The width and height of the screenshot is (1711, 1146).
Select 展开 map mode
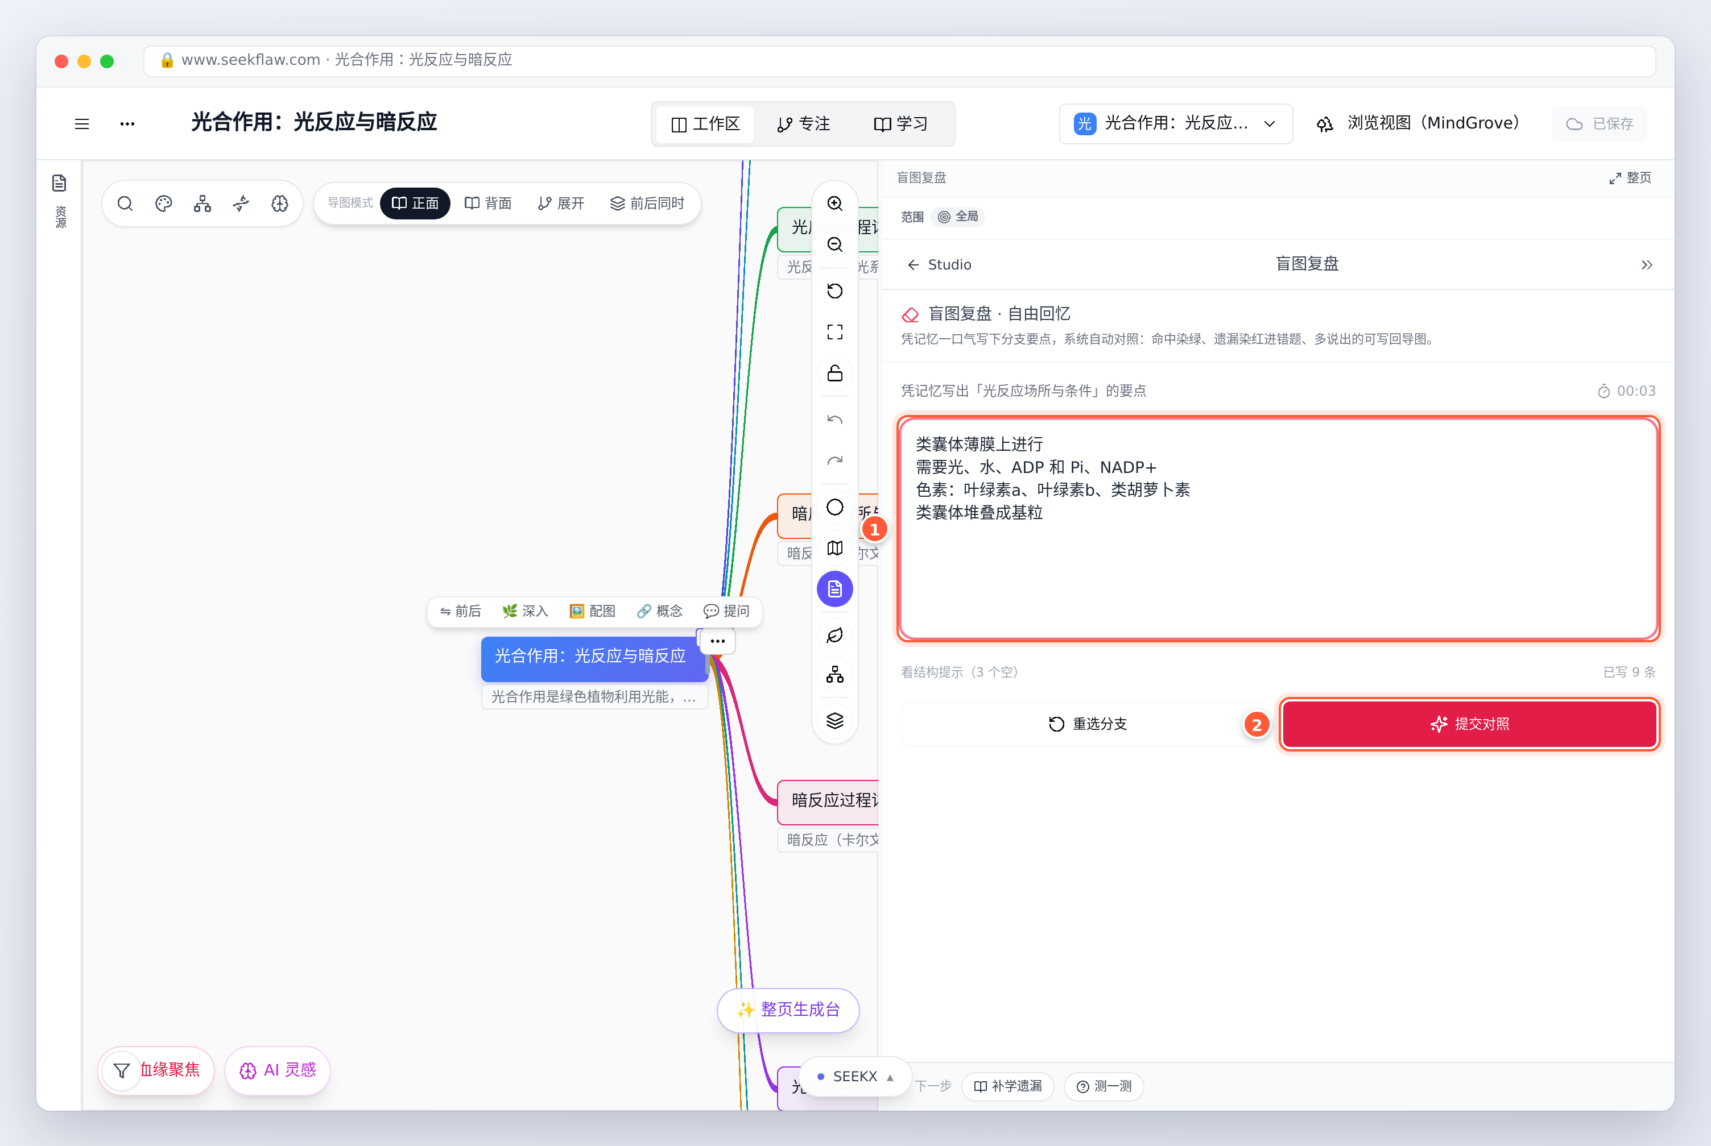tap(561, 204)
